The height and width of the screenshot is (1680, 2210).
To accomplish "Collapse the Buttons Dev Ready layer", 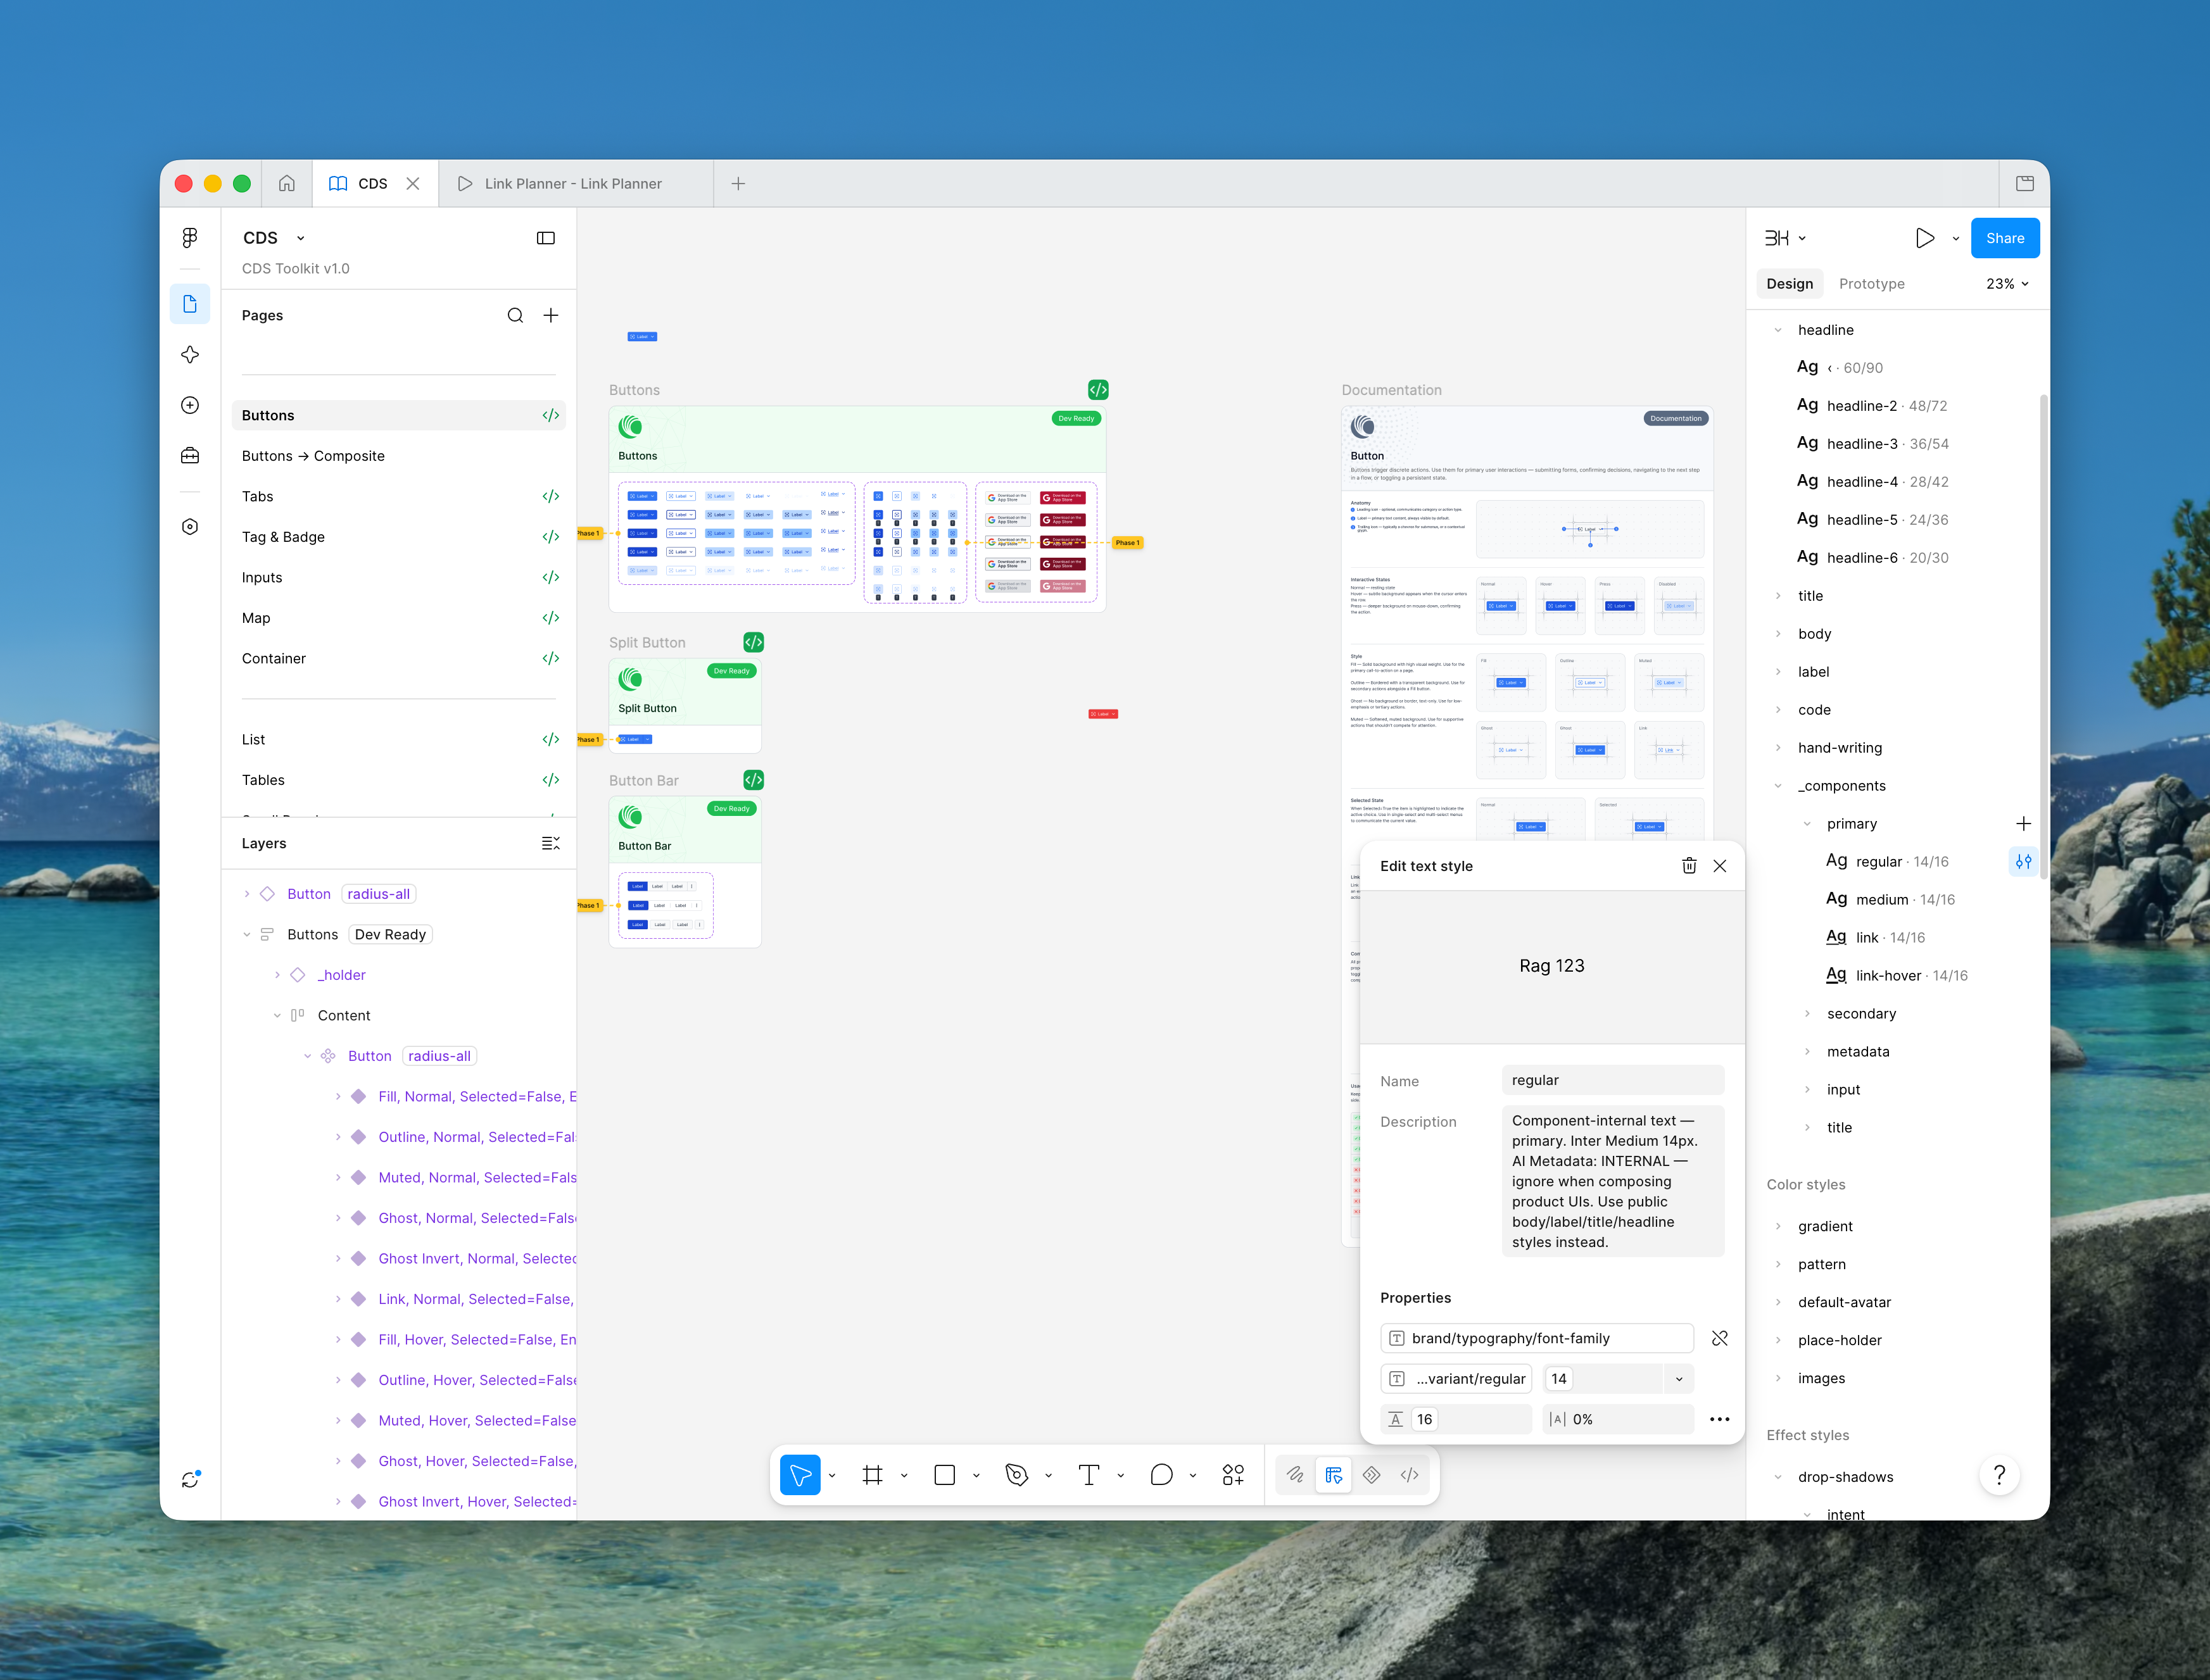I will click(x=246, y=935).
